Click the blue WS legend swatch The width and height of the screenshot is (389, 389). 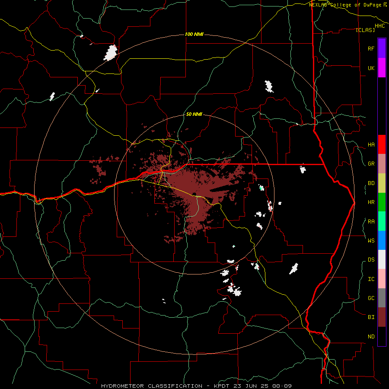[x=382, y=240]
